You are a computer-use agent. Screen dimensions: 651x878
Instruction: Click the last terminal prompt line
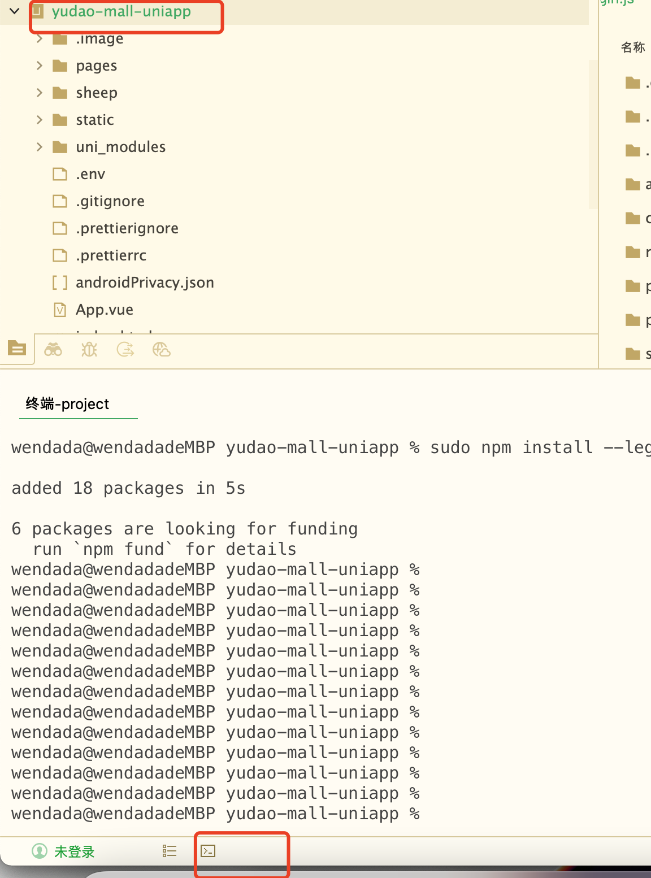pos(215,814)
